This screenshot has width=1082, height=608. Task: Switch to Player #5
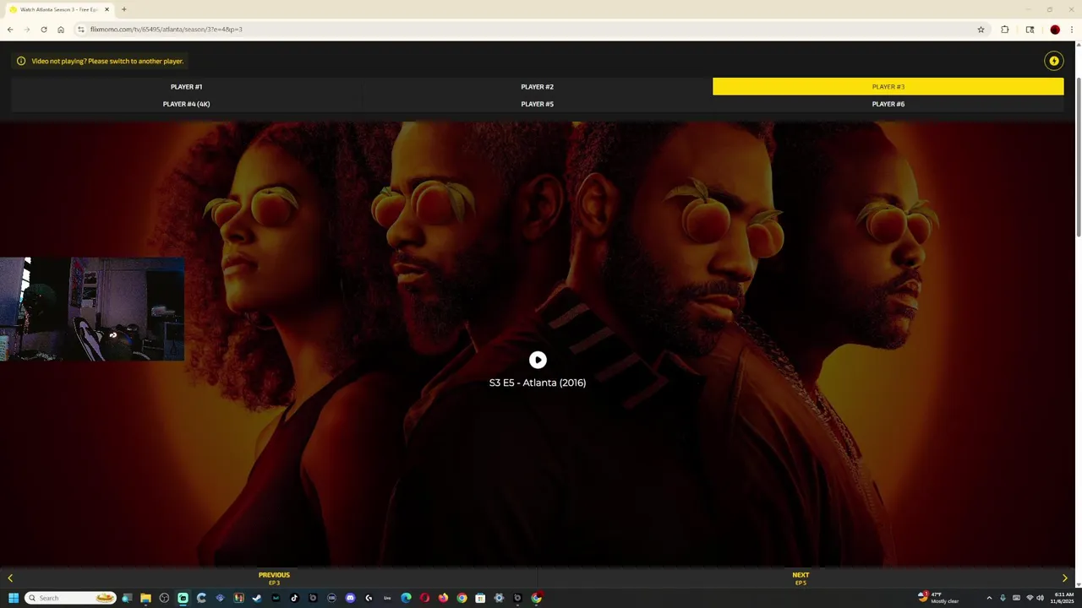(537, 104)
